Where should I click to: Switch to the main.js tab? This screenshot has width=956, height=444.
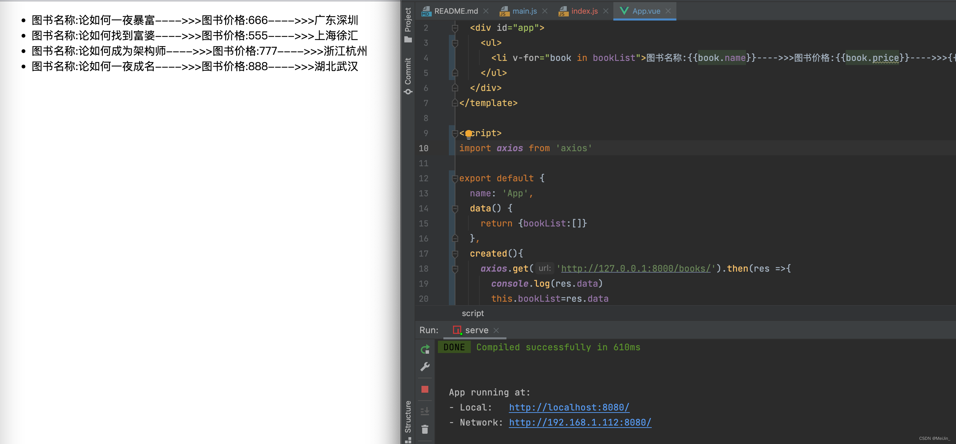click(x=524, y=11)
